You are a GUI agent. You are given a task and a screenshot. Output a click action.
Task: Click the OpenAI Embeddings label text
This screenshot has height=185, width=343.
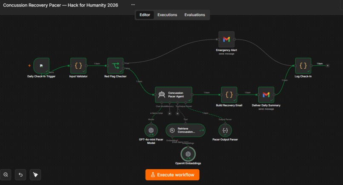click(x=188, y=163)
